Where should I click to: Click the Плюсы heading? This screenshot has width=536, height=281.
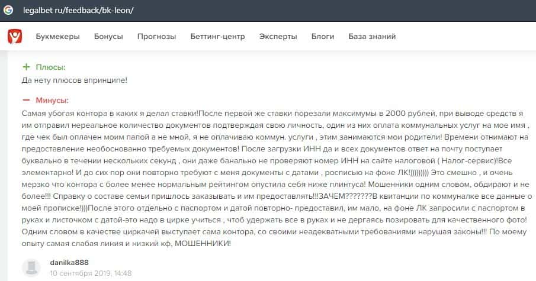click(x=50, y=67)
